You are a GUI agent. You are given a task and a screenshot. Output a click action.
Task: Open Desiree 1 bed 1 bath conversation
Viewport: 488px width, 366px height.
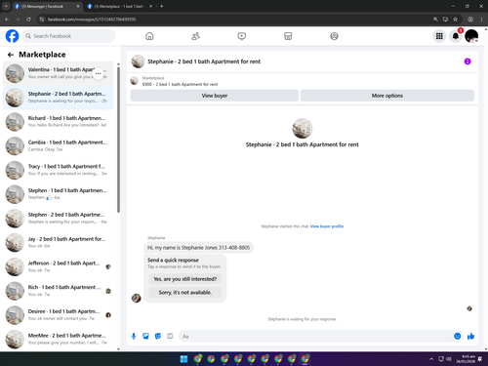pyautogui.click(x=59, y=315)
